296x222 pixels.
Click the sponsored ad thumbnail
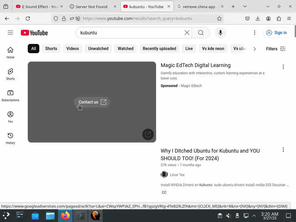(x=92, y=102)
